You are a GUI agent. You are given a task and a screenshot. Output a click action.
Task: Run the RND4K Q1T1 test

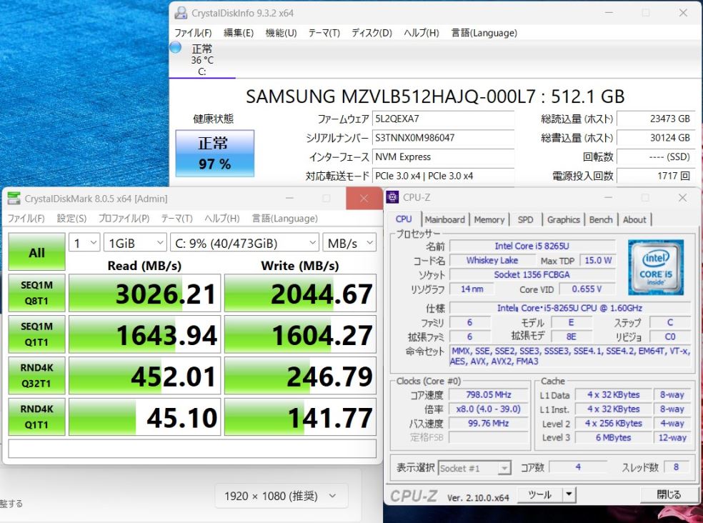tap(36, 417)
